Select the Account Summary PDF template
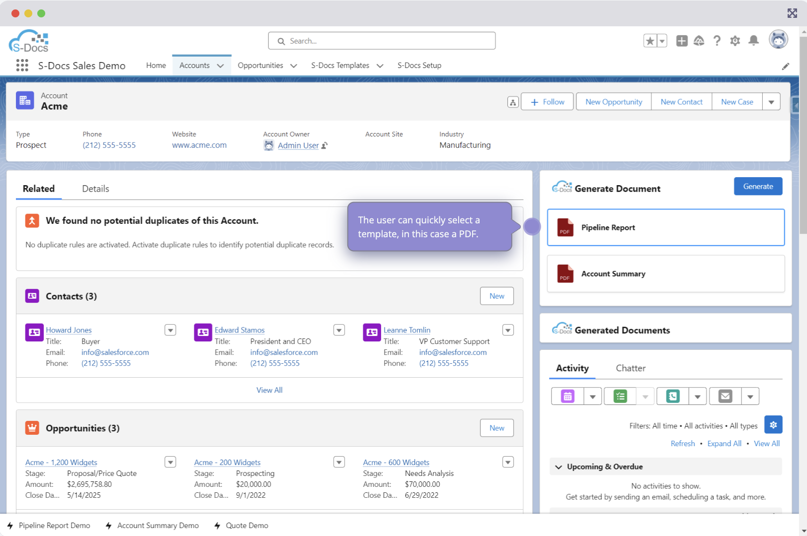807x536 pixels. (665, 273)
